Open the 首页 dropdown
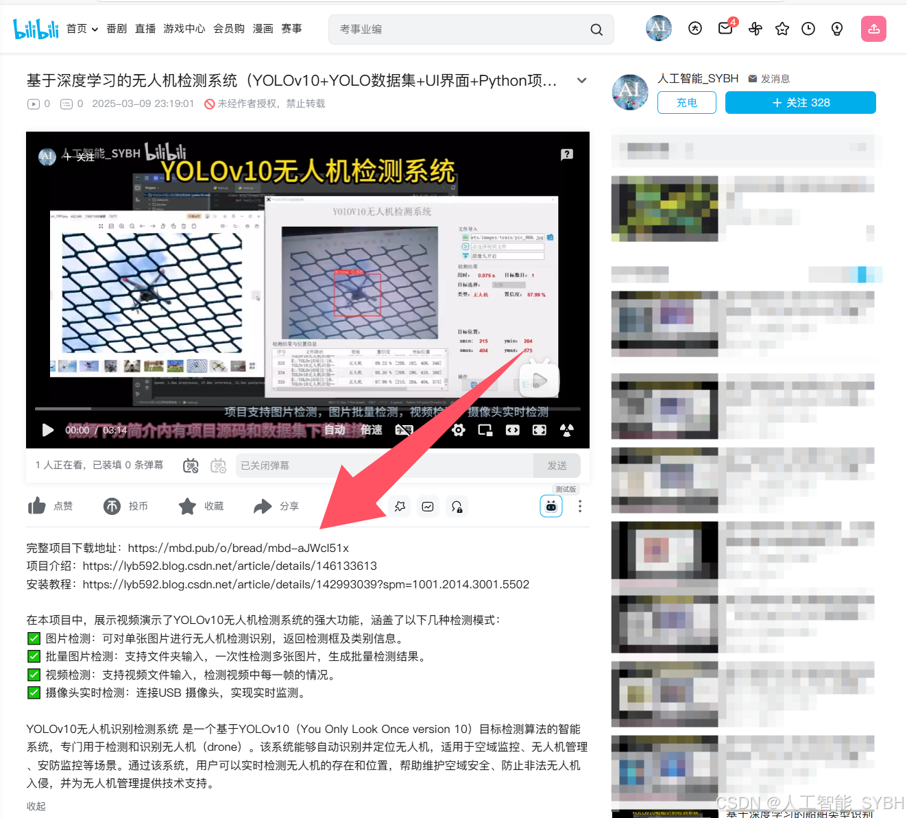 [x=82, y=29]
